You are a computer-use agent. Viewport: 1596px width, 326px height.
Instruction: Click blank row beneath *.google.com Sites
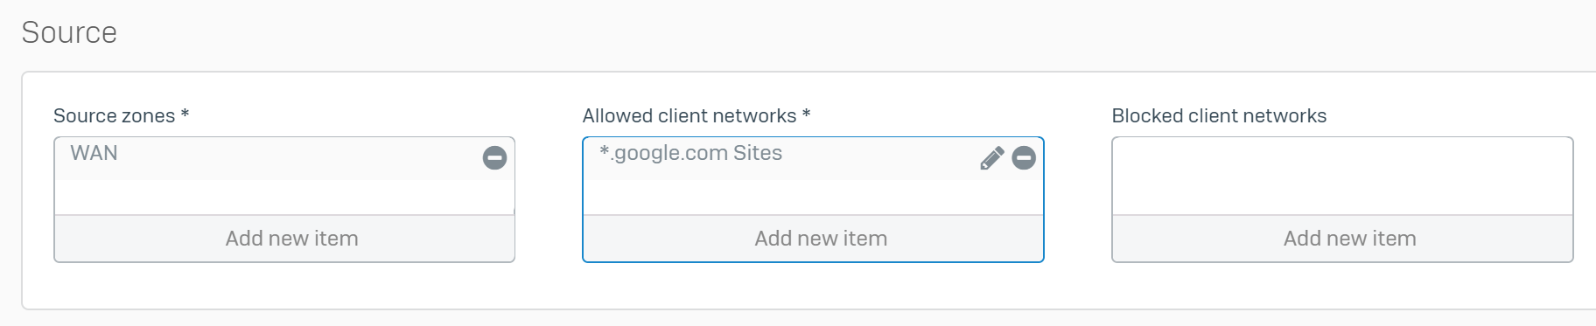[813, 198]
